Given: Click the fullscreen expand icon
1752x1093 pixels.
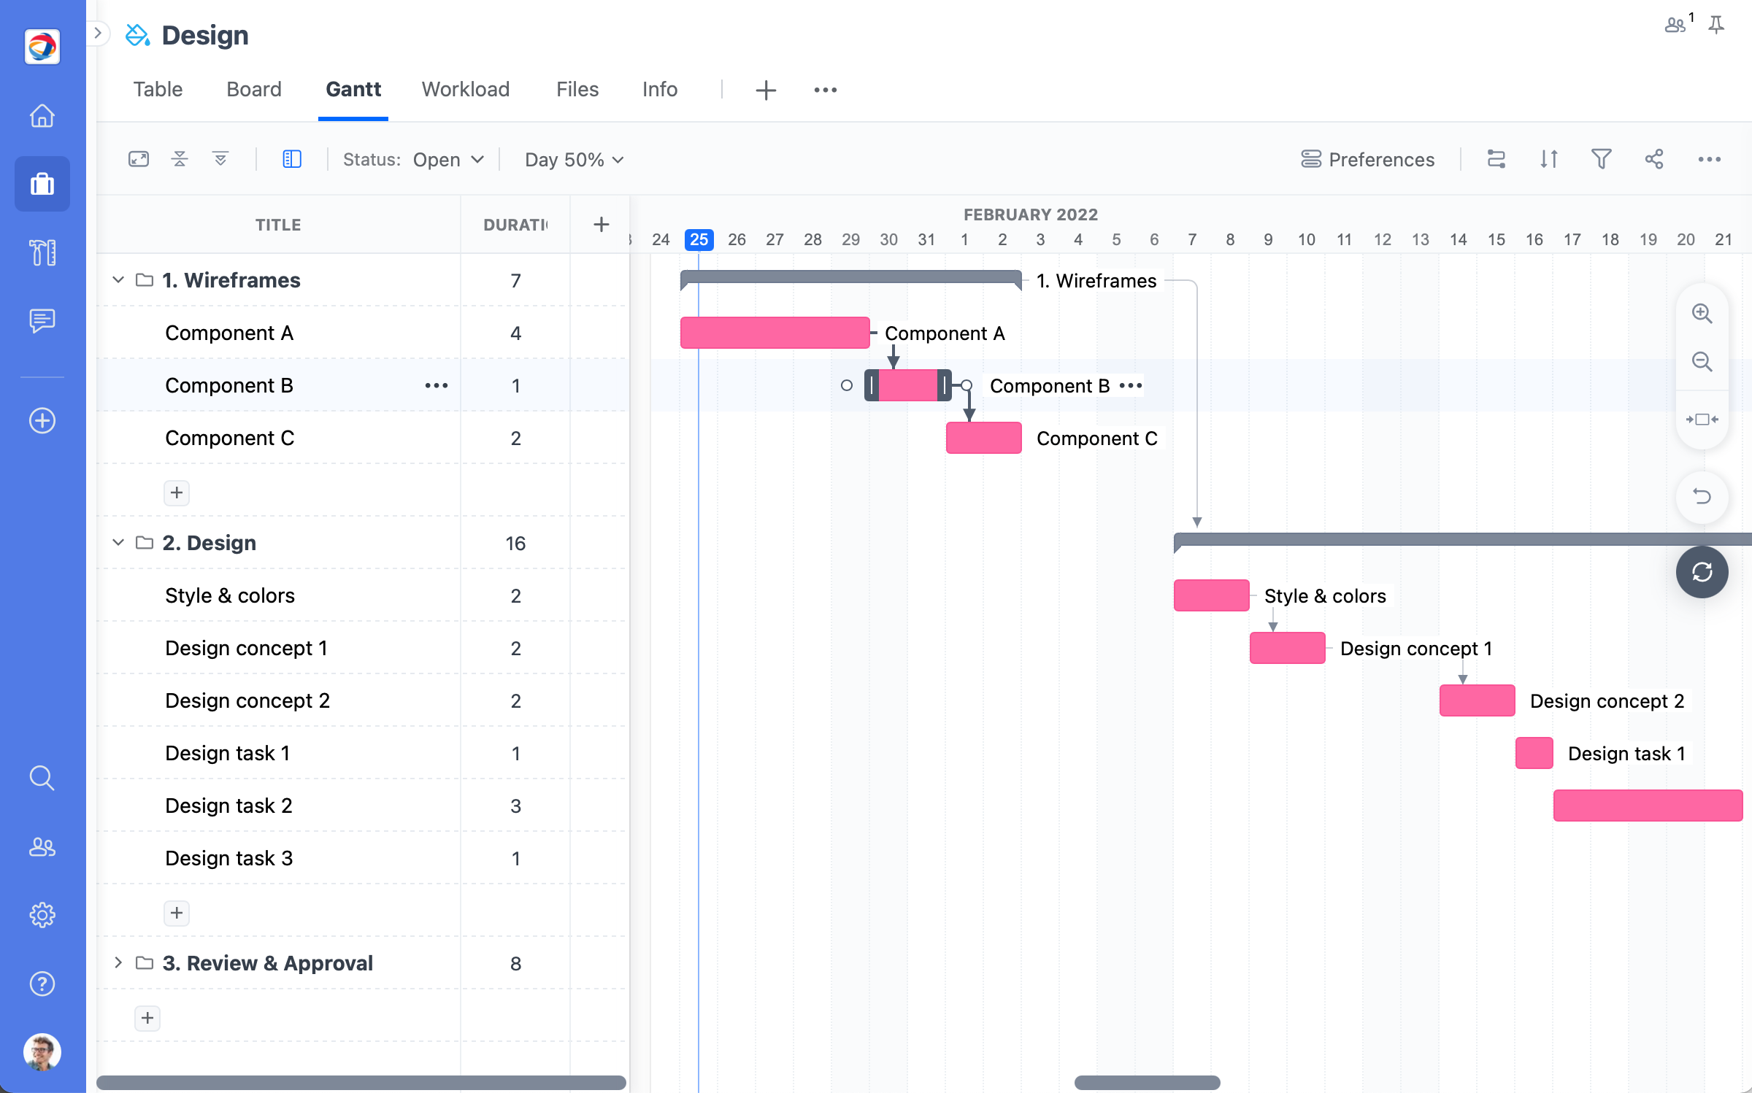Looking at the screenshot, I should pos(139,159).
